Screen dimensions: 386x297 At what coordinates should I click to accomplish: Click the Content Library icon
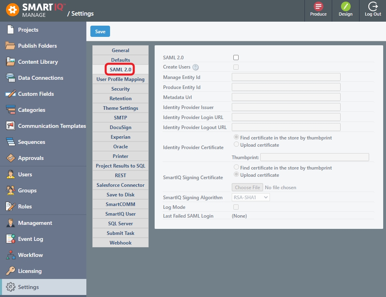click(10, 62)
